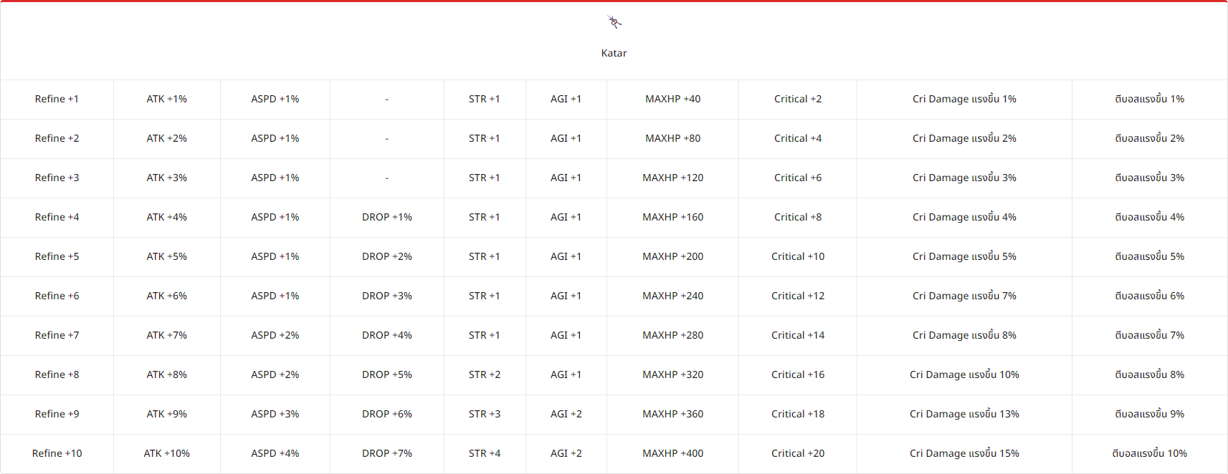
Task: Click the MAXHP +200 cell
Action: point(672,256)
